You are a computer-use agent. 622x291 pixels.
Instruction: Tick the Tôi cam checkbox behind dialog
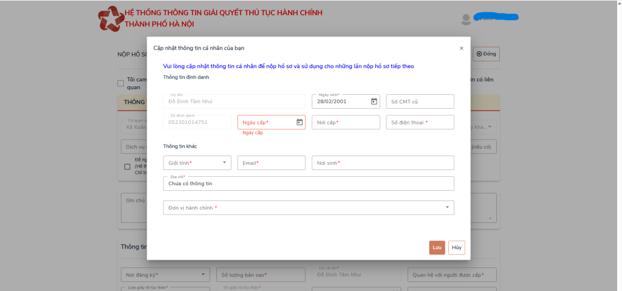click(121, 83)
